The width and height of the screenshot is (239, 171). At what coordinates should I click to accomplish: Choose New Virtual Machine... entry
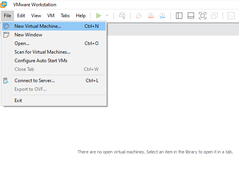click(54, 26)
